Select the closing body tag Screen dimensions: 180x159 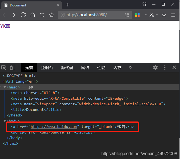15,138
